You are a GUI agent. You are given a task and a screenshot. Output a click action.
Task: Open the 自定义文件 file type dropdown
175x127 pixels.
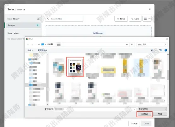click(x=152, y=109)
